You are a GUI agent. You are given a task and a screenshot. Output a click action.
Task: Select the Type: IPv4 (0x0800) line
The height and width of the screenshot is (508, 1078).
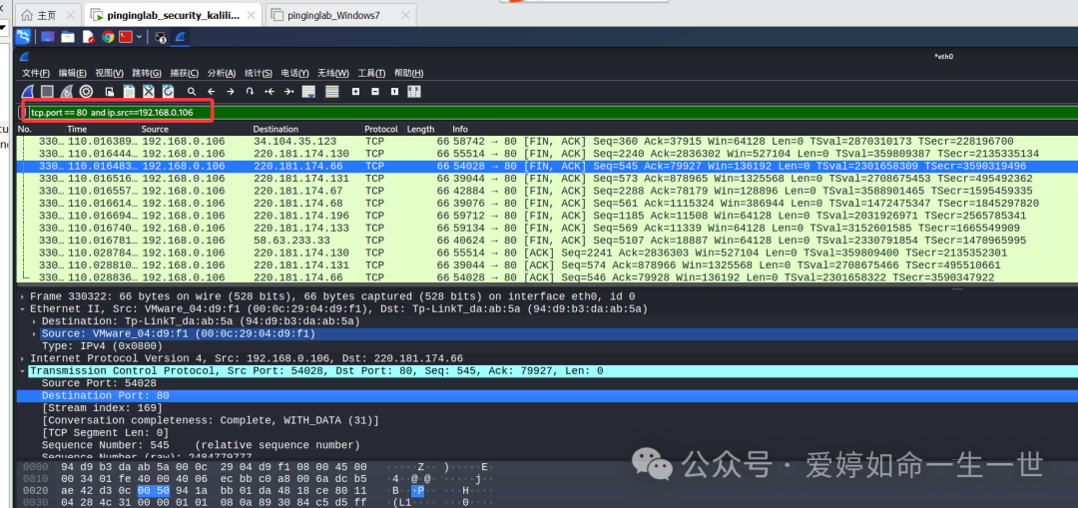(547, 346)
